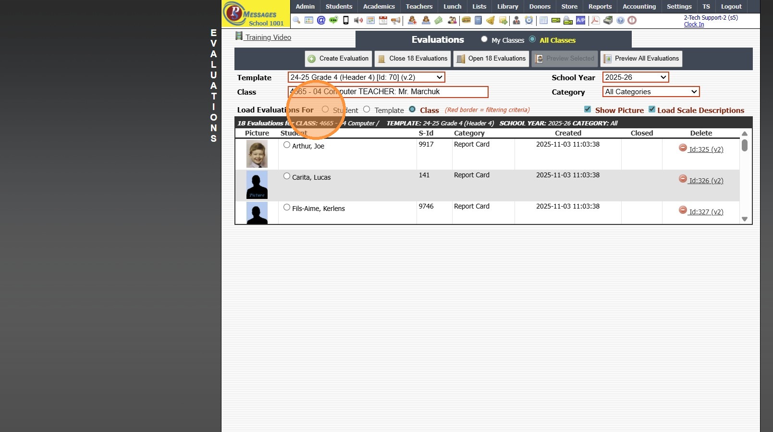Click the magnifying glass search icon

[x=296, y=20]
